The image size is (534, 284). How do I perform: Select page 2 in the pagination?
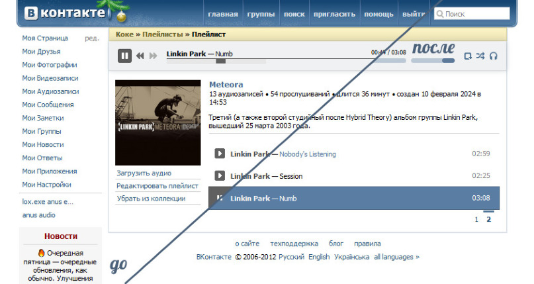489,219
